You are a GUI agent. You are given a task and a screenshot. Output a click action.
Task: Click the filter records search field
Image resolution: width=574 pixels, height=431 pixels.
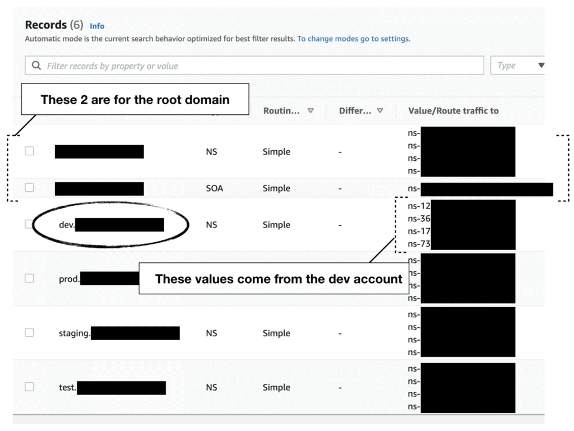coord(252,65)
